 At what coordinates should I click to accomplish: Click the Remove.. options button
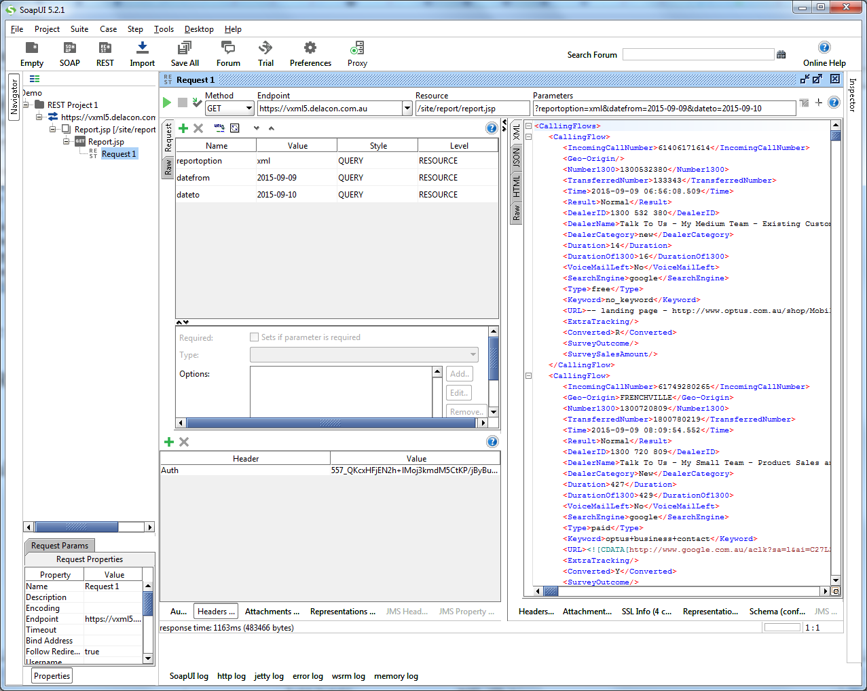pyautogui.click(x=466, y=411)
